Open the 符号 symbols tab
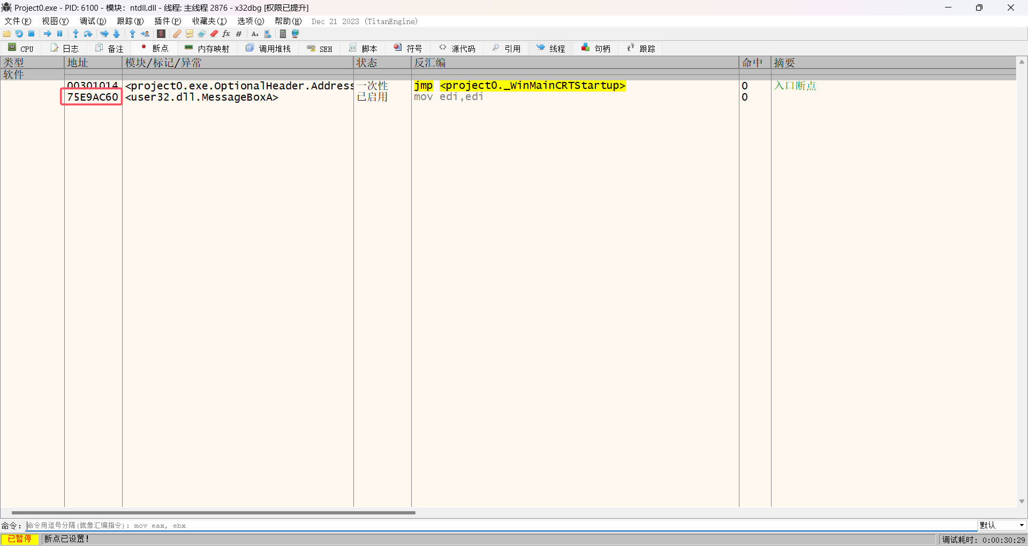Image resolution: width=1028 pixels, height=546 pixels. pyautogui.click(x=409, y=48)
